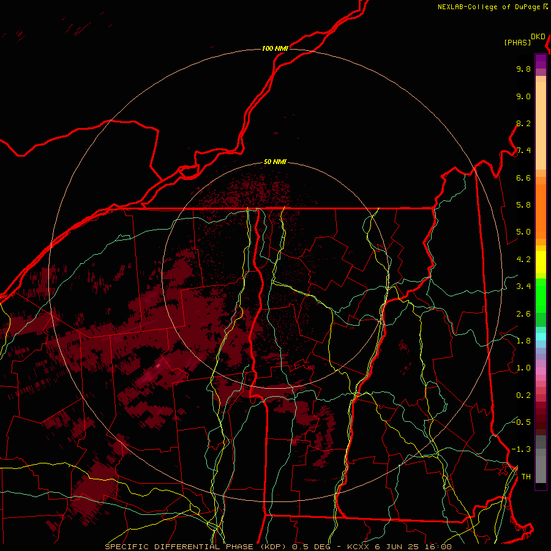Click the 50 NMI range ring label
The image size is (551, 551).
[275, 162]
